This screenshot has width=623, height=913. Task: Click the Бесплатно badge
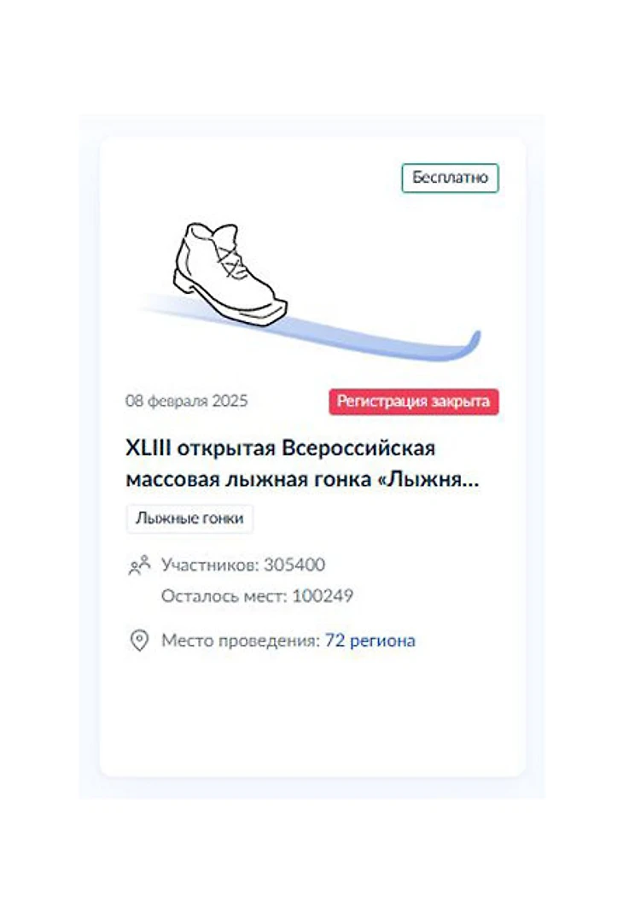point(450,178)
